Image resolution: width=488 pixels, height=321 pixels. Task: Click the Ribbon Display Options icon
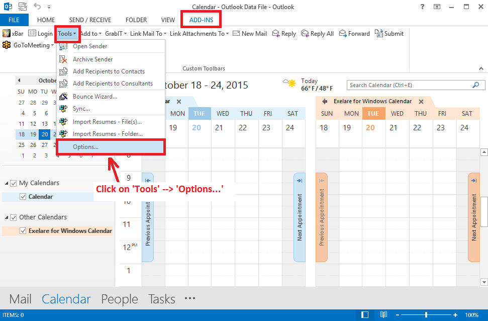click(437, 7)
